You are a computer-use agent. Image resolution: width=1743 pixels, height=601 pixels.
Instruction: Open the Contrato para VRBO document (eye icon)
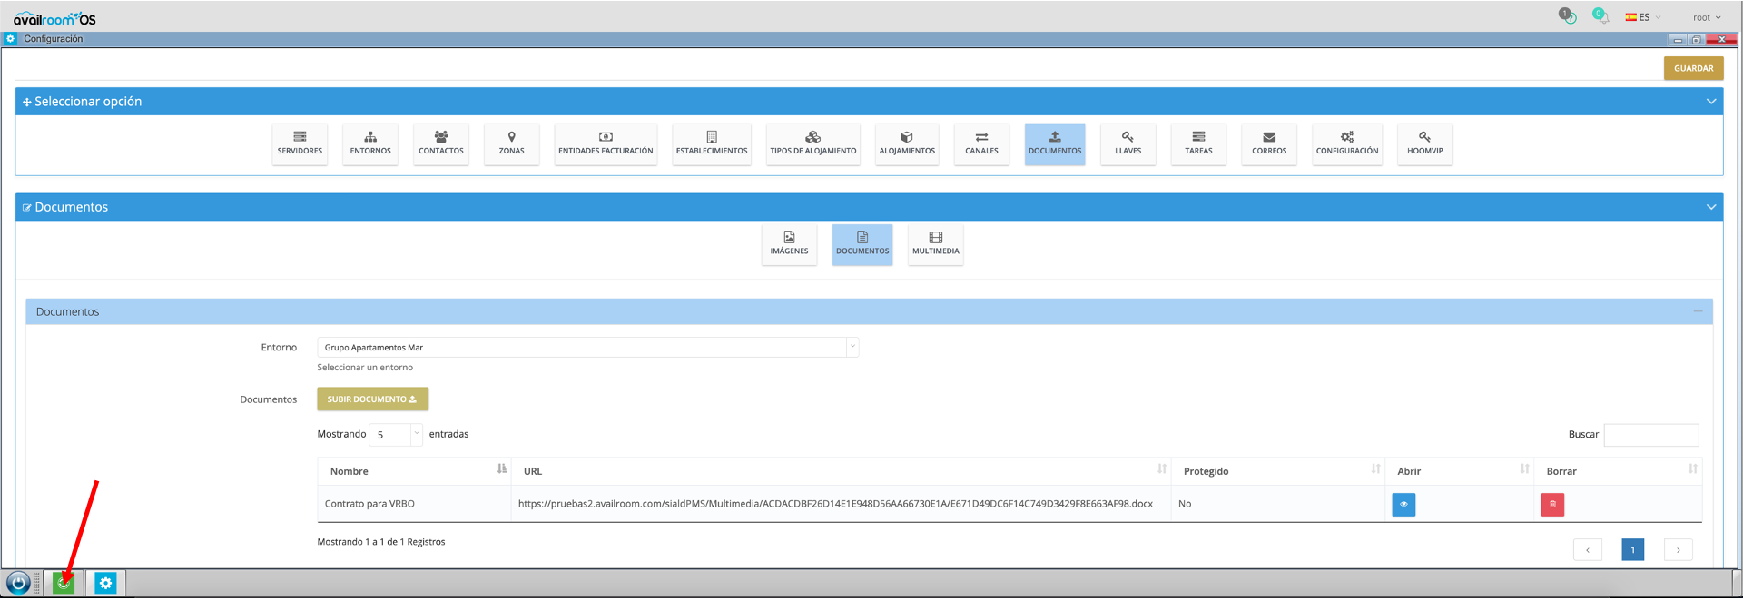1403,505
